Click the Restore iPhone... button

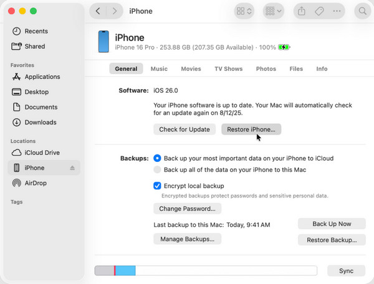pos(251,130)
